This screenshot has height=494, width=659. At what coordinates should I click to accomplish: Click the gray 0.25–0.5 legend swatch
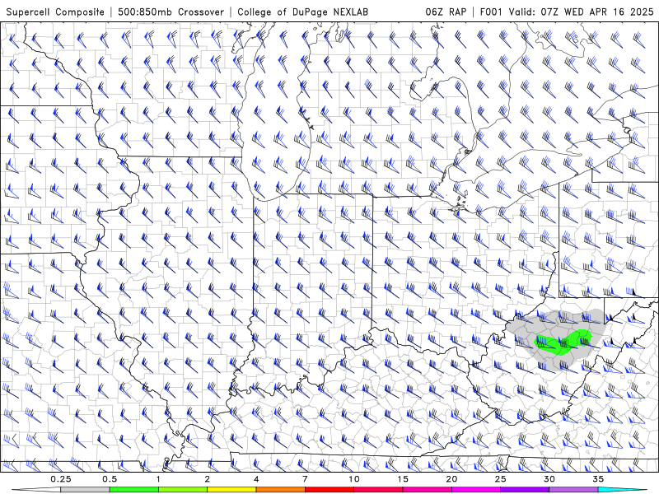[85, 490]
